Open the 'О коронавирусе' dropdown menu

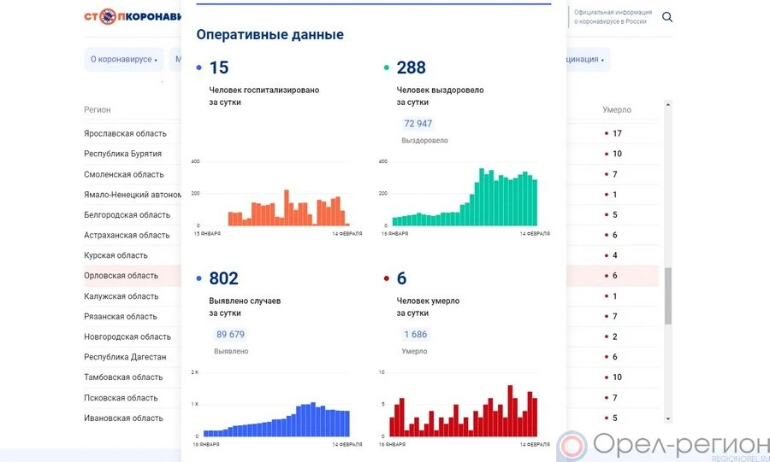click(x=124, y=60)
